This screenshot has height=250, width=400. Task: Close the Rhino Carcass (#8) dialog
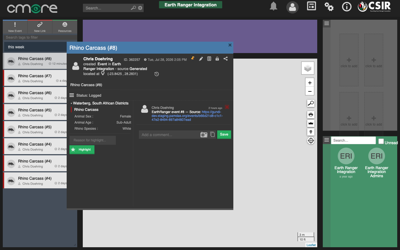(x=230, y=45)
